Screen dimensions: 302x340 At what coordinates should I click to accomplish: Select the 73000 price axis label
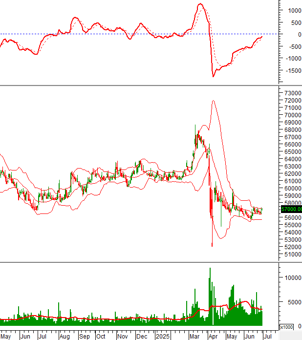pos(293,93)
